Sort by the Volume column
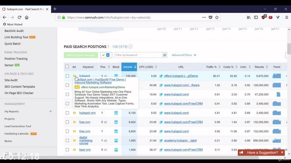Image resolution: width=291 pixels, height=163 pixels. click(x=129, y=67)
